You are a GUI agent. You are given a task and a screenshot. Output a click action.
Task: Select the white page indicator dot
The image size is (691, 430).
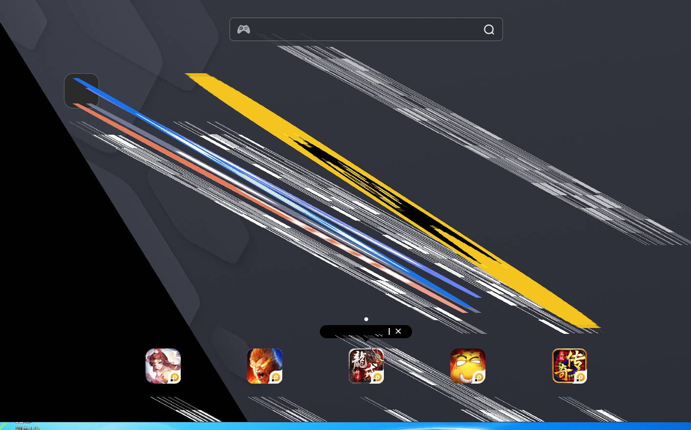[366, 319]
